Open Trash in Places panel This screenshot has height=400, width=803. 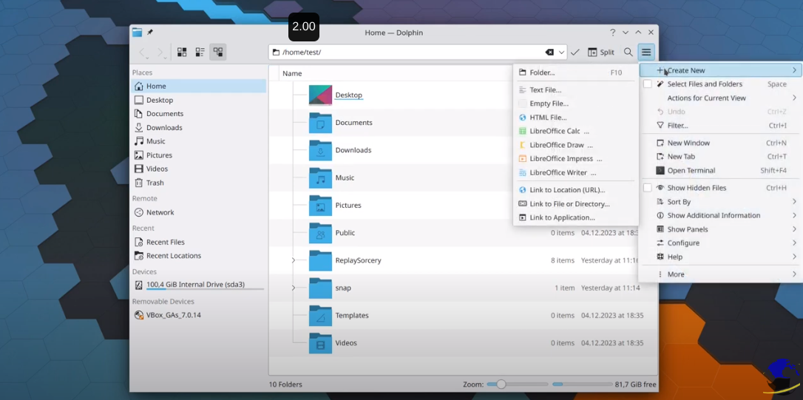[155, 183]
